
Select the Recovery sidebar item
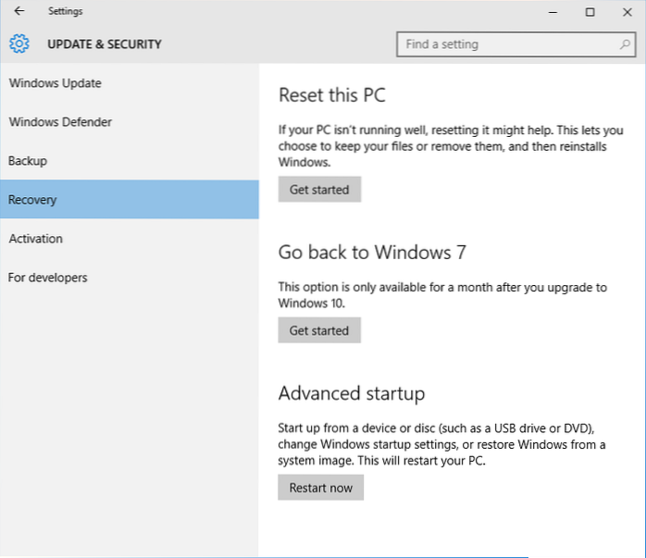coord(32,200)
